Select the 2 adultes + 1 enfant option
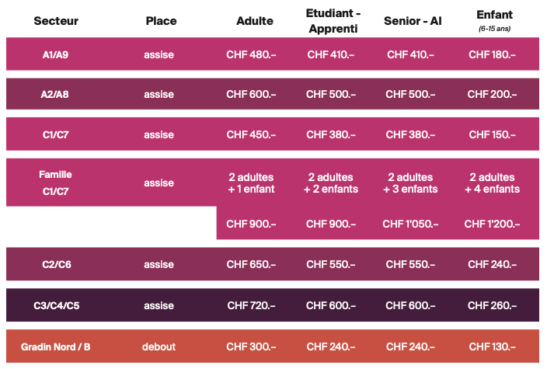This screenshot has width=547, height=369. (x=251, y=183)
